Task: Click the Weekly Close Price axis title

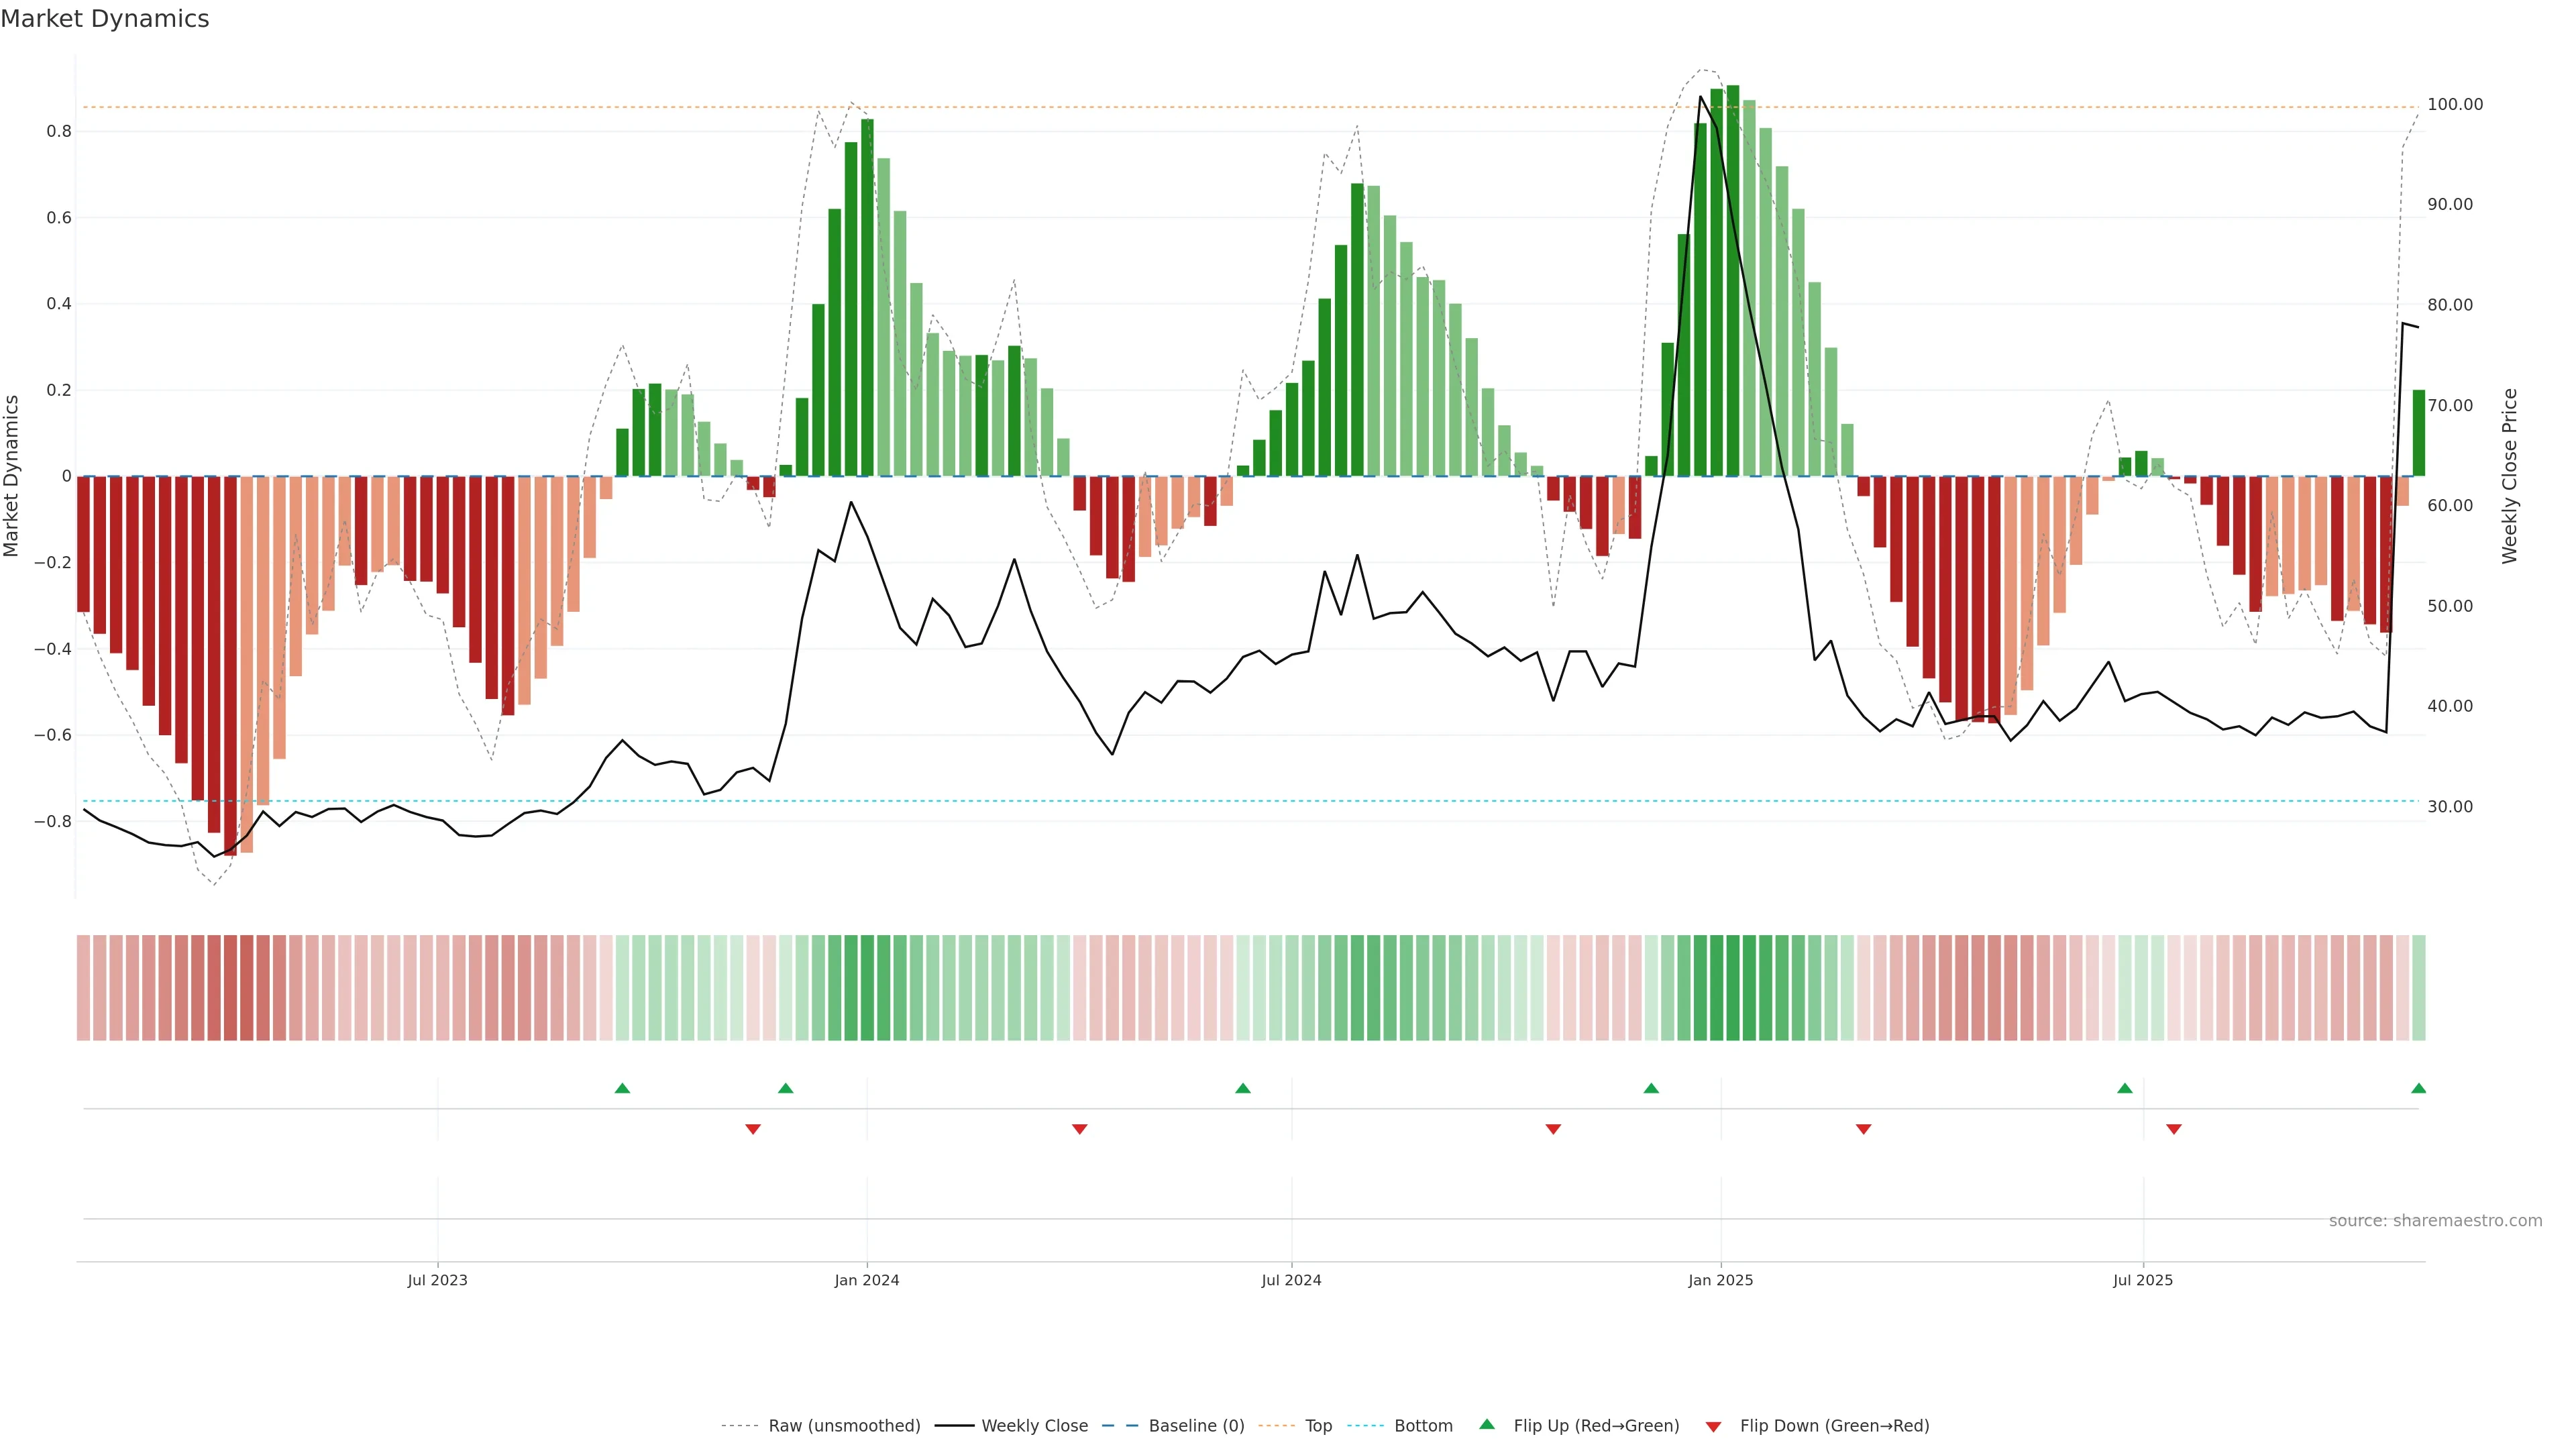Action: [x=2509, y=476]
